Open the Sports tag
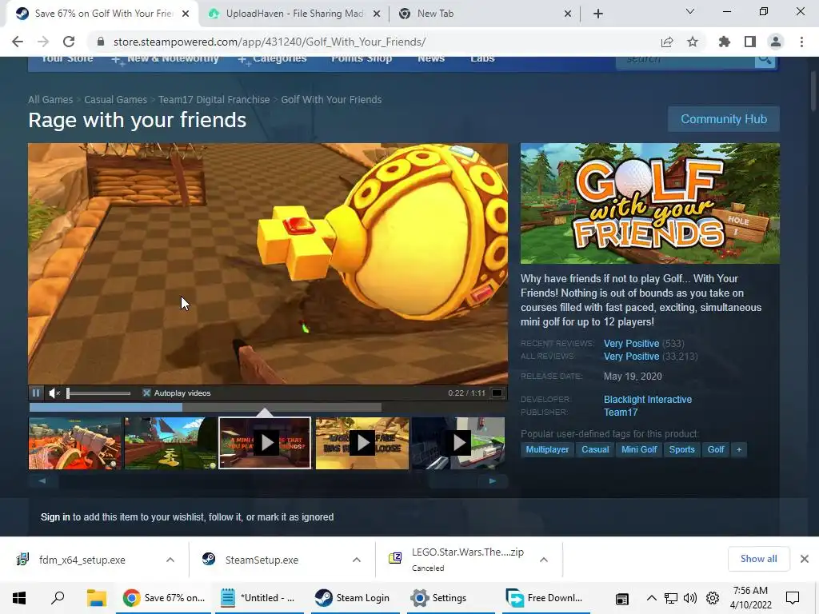The height and width of the screenshot is (614, 819). (681, 449)
